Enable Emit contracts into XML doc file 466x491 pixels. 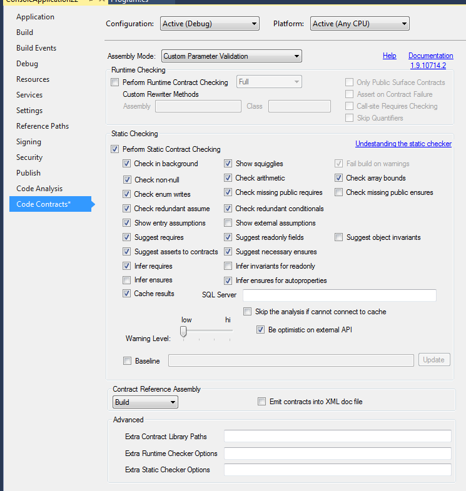(x=262, y=402)
